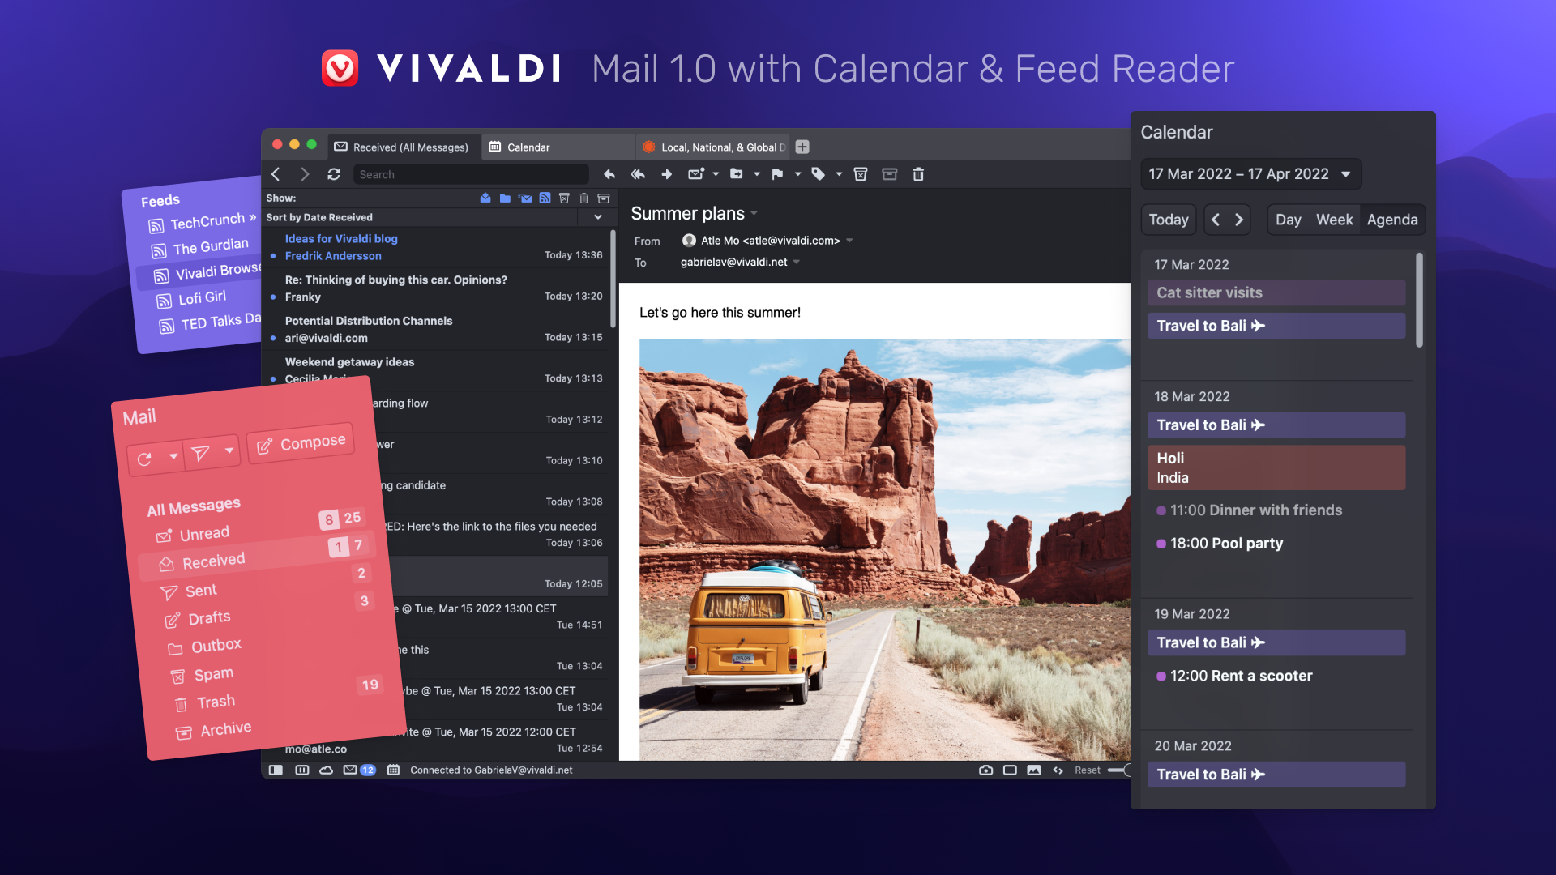Toggle to Week view in Calendar
Viewport: 1556px width, 875px height.
pos(1335,219)
